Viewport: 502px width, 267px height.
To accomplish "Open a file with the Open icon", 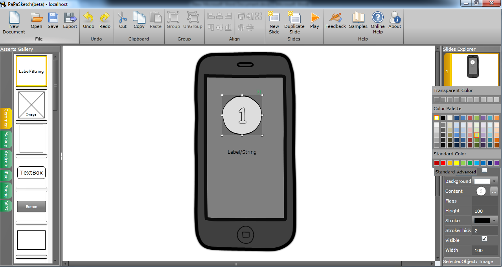I will (x=37, y=20).
